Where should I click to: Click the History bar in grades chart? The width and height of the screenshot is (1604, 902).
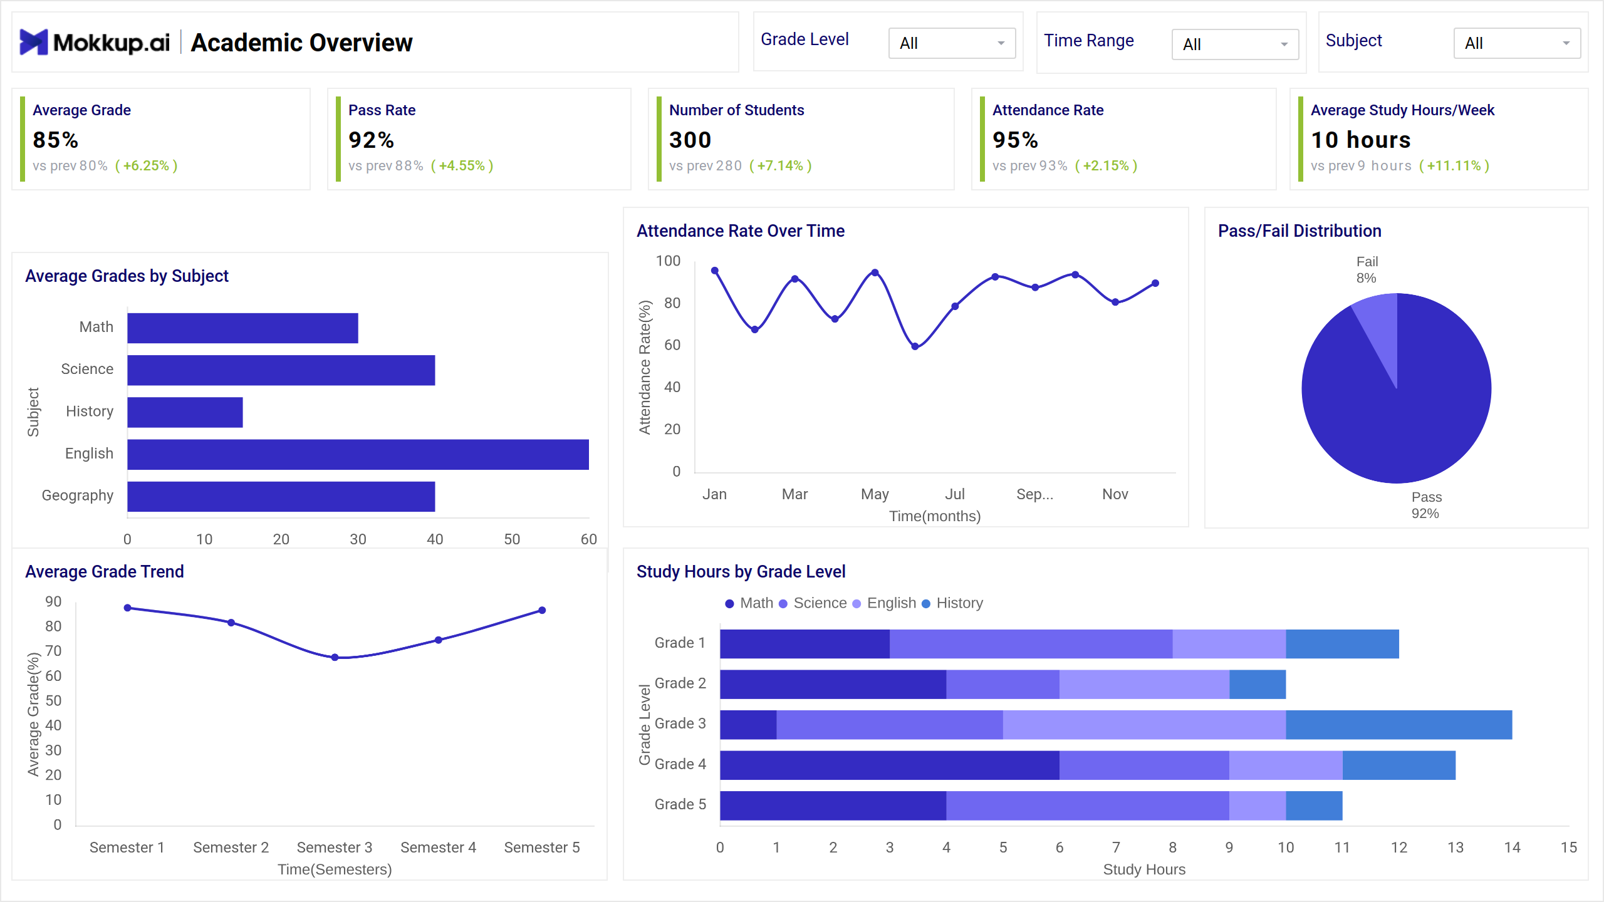(185, 412)
